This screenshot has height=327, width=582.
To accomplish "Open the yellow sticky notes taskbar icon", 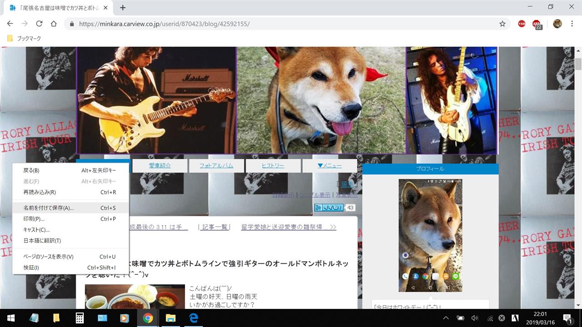I will [56, 318].
